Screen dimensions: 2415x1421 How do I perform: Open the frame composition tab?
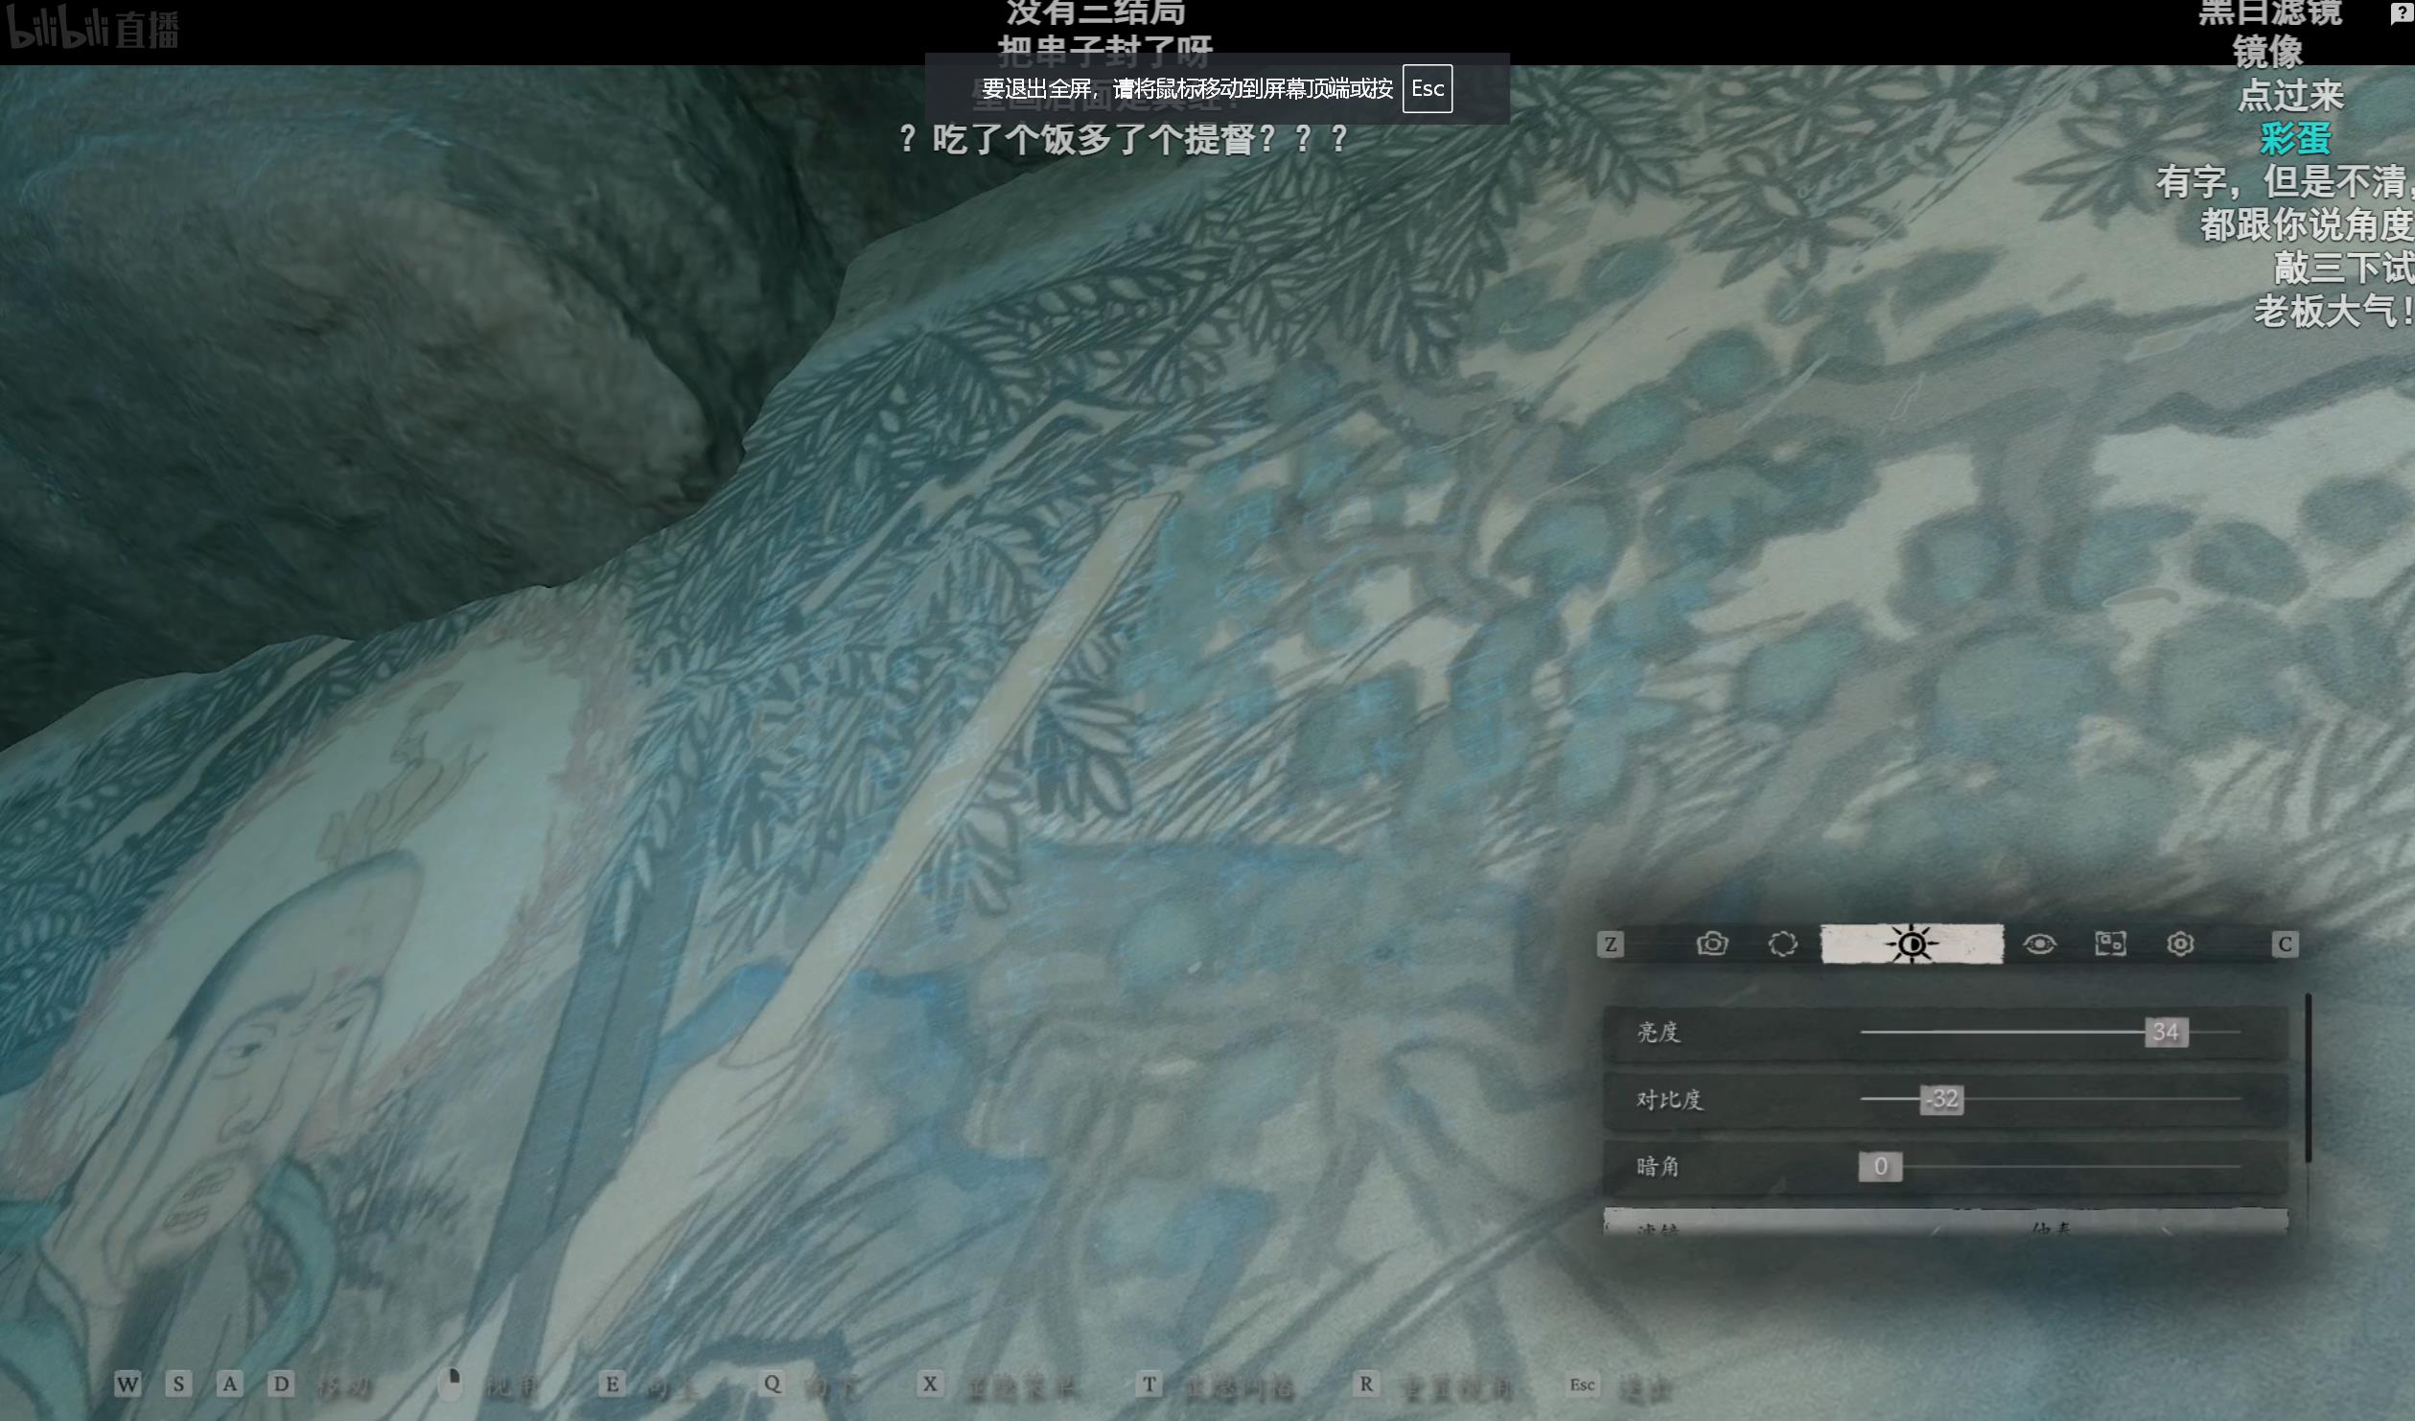[x=2110, y=944]
